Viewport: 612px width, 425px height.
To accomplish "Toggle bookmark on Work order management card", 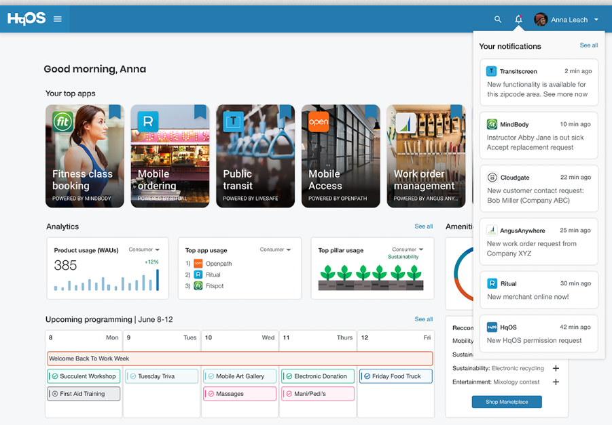I will coord(456,112).
